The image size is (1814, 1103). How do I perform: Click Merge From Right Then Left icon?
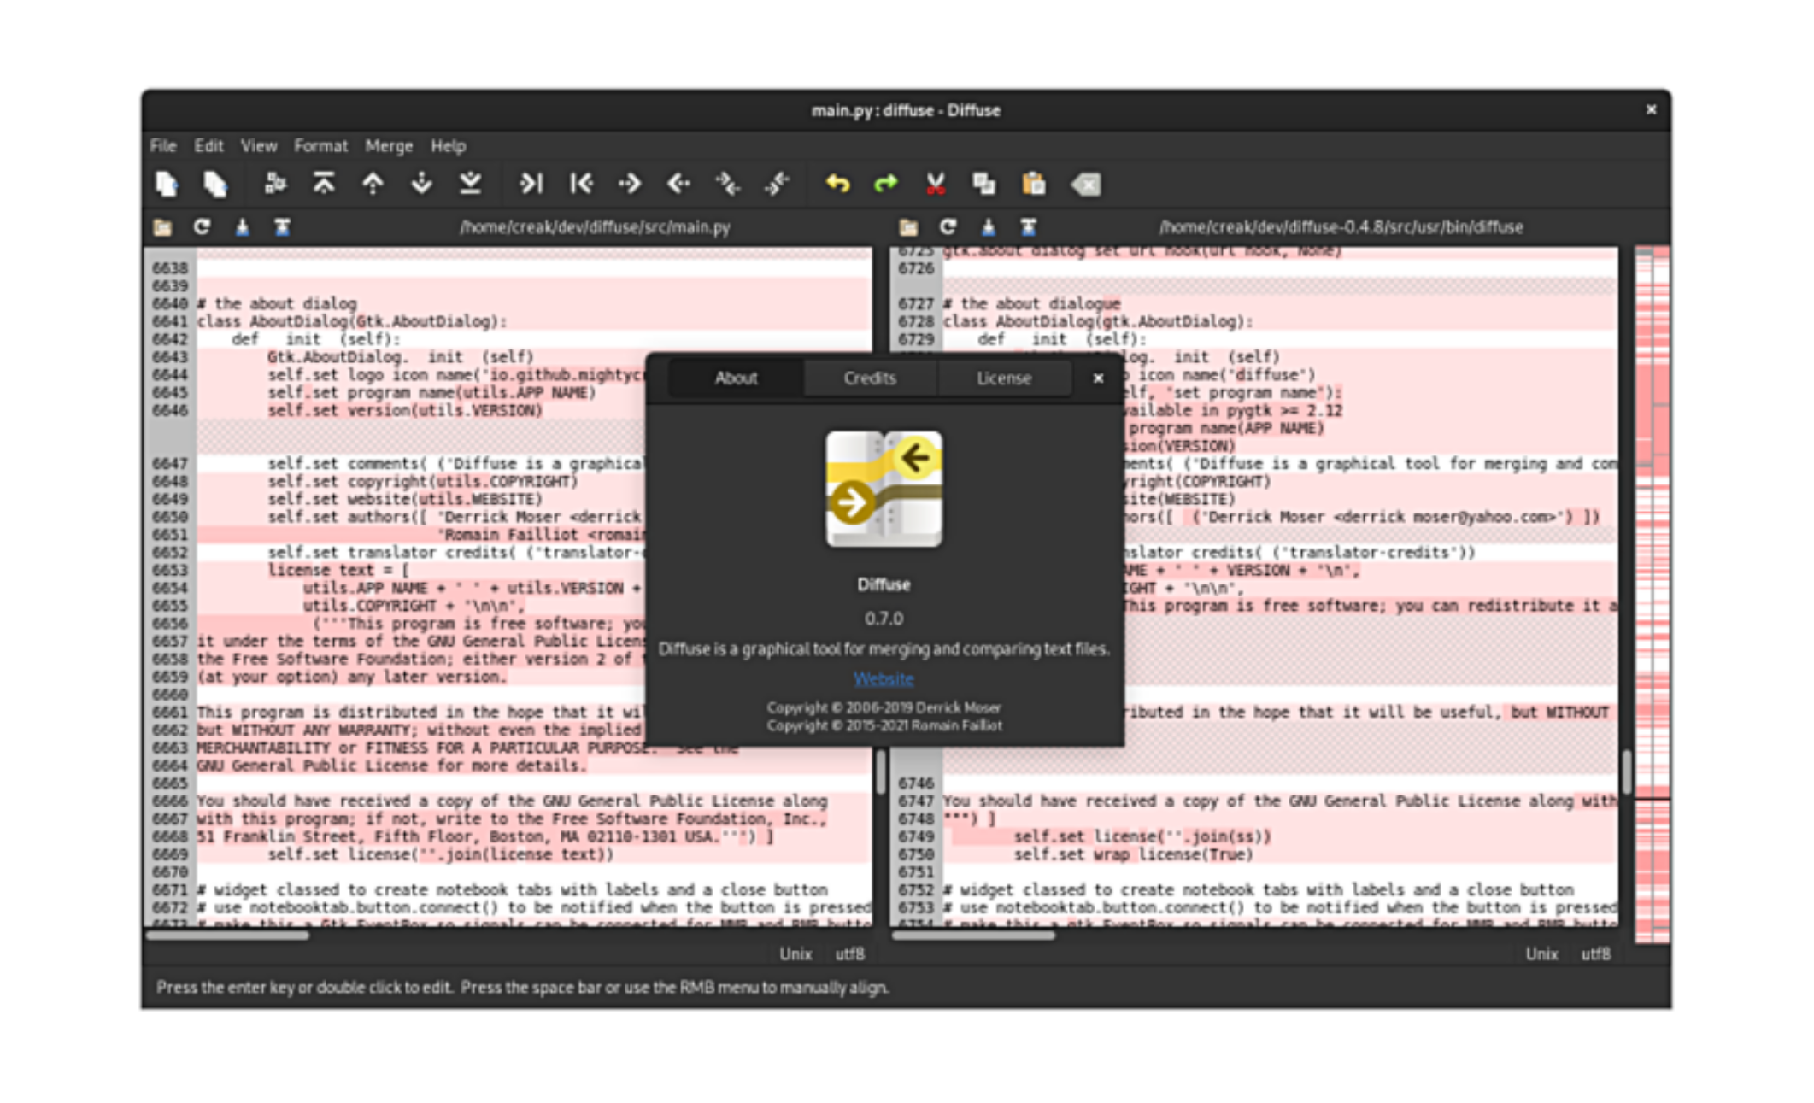(x=777, y=184)
